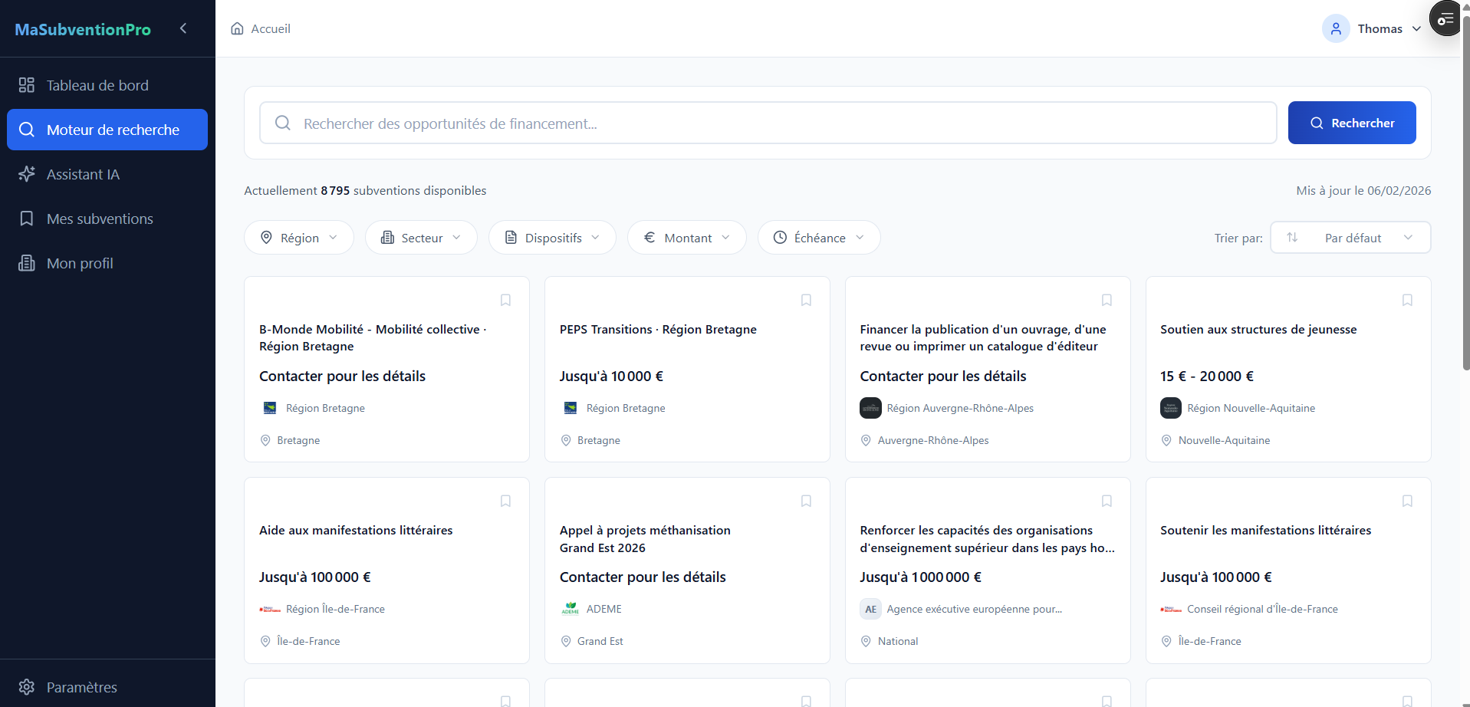Image resolution: width=1470 pixels, height=707 pixels.
Task: Click the page's vertical scrollbar
Action: (1465, 192)
